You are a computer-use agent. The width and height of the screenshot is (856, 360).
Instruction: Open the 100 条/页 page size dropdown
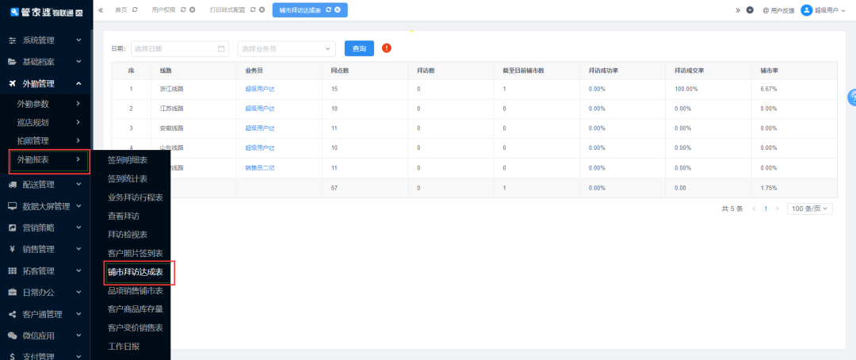[809, 209]
